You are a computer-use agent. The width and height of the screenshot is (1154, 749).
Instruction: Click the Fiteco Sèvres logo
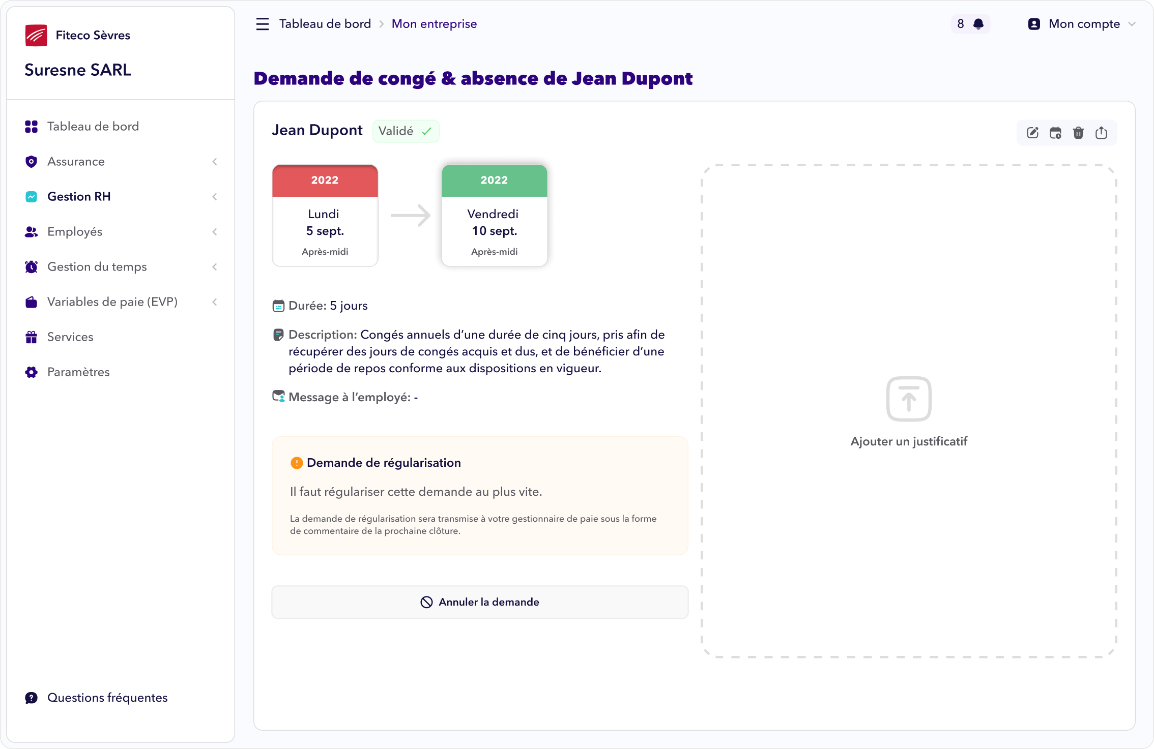[x=36, y=35]
